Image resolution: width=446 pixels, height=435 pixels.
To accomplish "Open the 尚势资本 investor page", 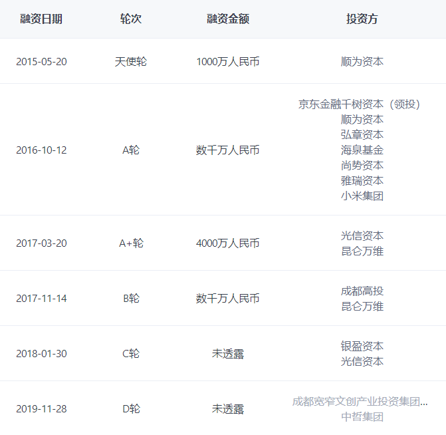I will tap(362, 165).
